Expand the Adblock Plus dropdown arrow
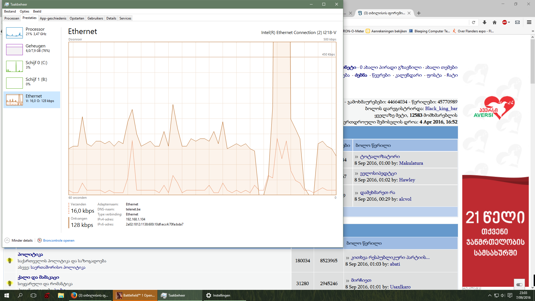Image resolution: width=535 pixels, height=301 pixels. pos(509,22)
